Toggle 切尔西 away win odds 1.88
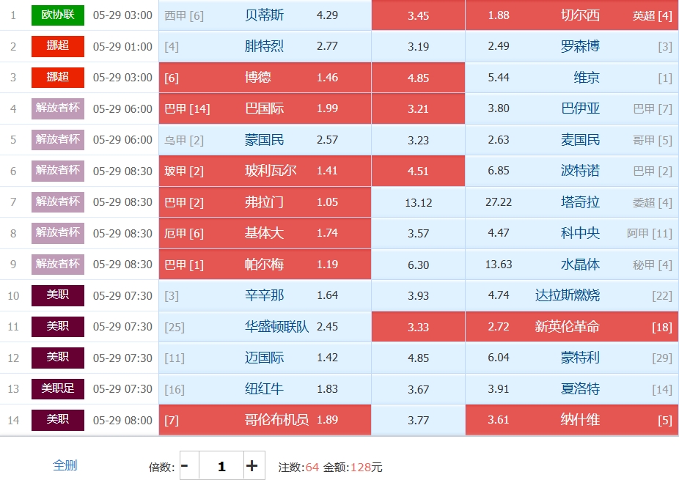679x480 pixels. [572, 15]
